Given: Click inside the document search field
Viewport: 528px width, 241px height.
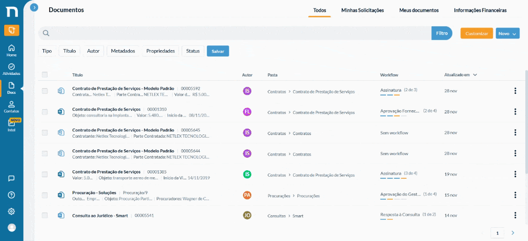Looking at the screenshot, I should tap(235, 33).
